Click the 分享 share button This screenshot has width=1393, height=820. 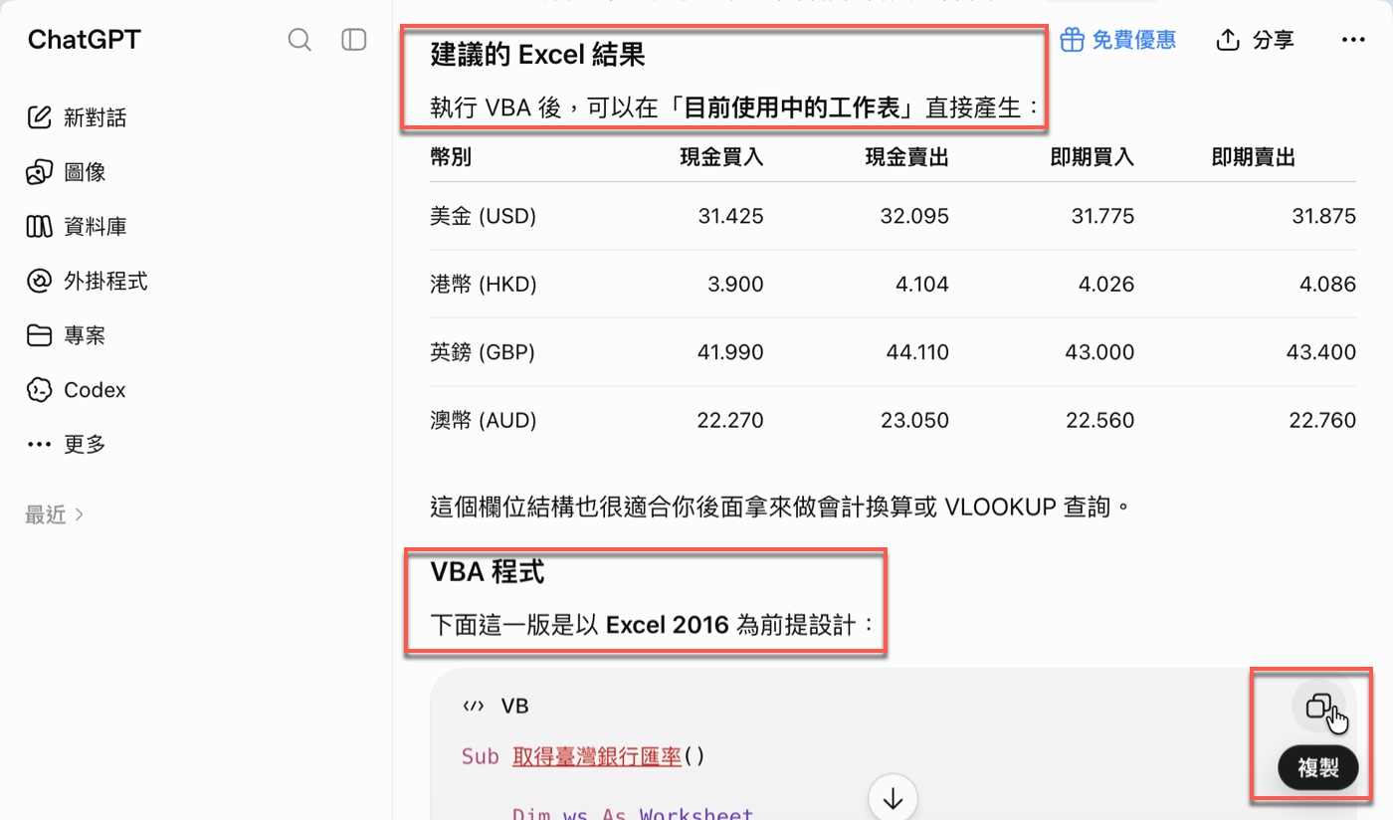(1256, 40)
